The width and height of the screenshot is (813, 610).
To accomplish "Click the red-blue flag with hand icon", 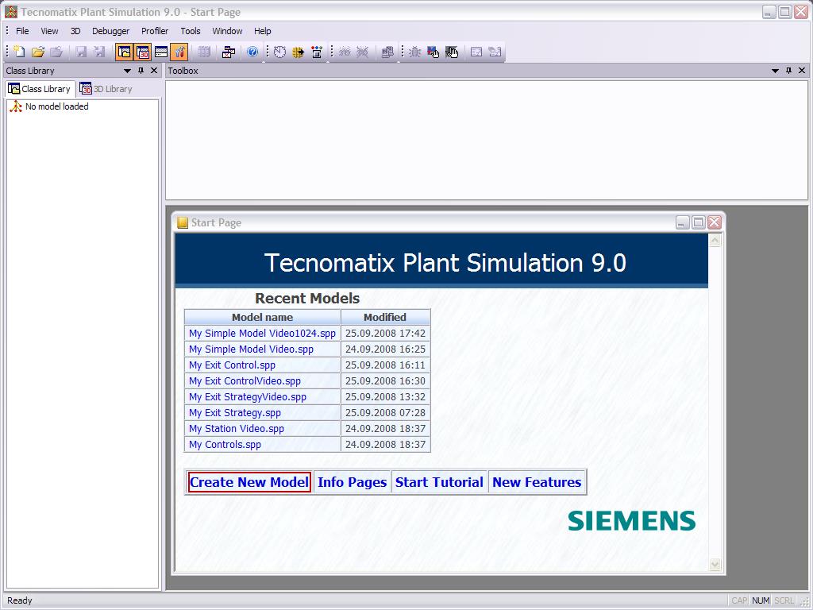I will tap(433, 52).
